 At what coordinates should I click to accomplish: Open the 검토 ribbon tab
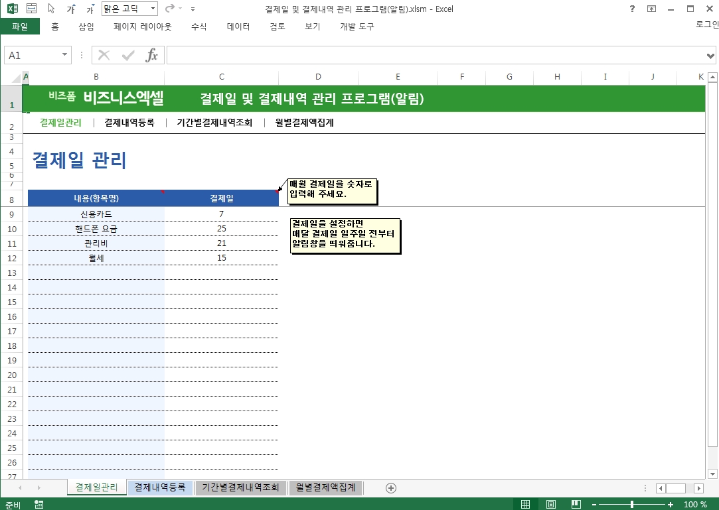point(278,27)
